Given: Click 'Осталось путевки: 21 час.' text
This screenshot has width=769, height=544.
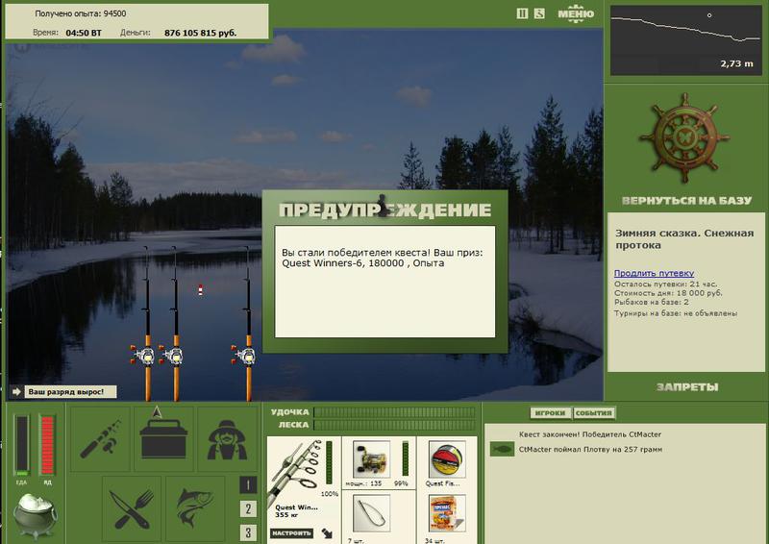Looking at the screenshot, I should click(665, 284).
